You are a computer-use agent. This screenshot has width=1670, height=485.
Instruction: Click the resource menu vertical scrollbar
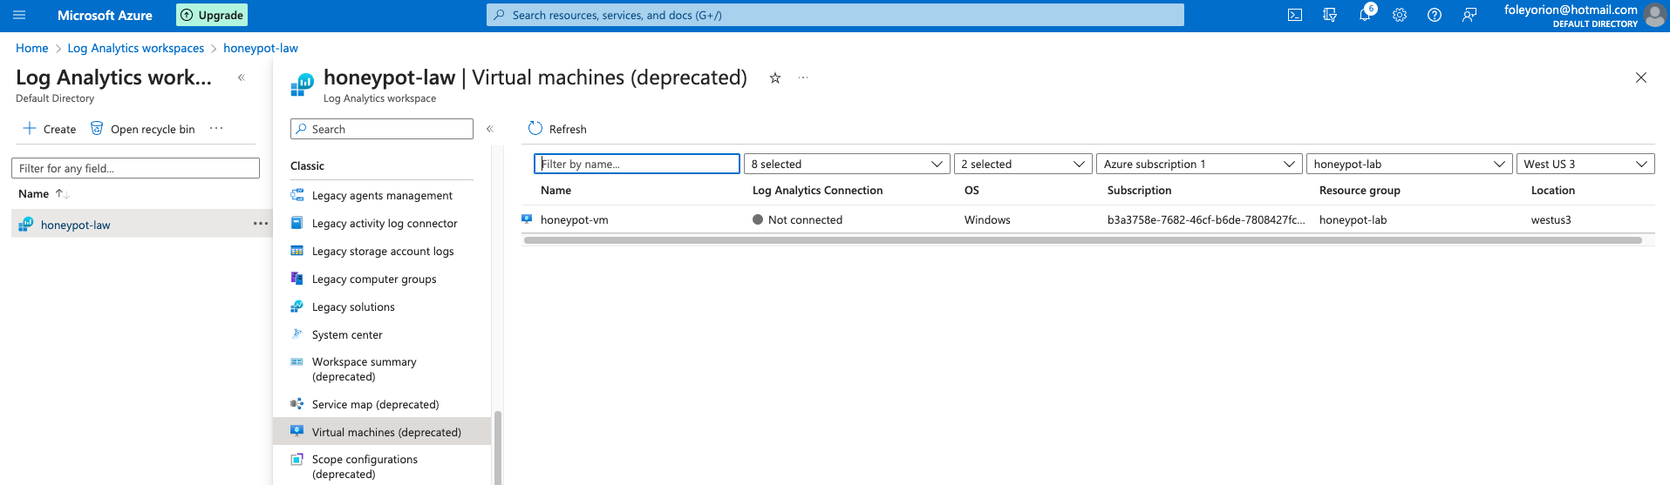(x=498, y=448)
